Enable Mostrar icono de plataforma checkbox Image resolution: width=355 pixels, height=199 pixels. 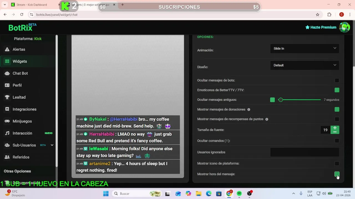click(x=337, y=163)
